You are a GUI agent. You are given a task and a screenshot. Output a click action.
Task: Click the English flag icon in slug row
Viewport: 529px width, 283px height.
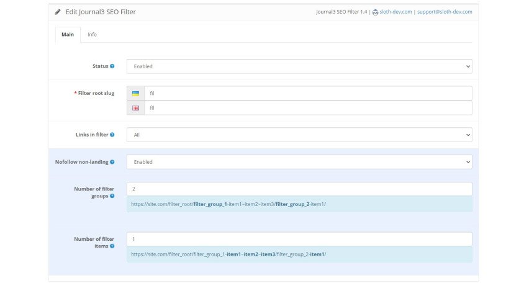135,108
